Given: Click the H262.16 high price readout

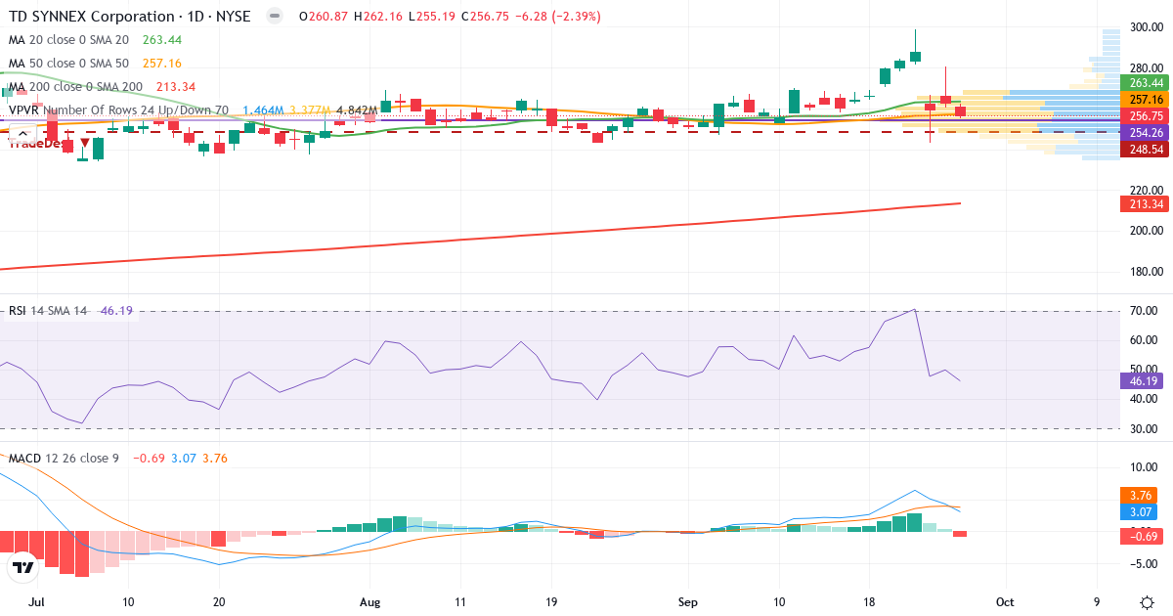Looking at the screenshot, I should pyautogui.click(x=377, y=17).
